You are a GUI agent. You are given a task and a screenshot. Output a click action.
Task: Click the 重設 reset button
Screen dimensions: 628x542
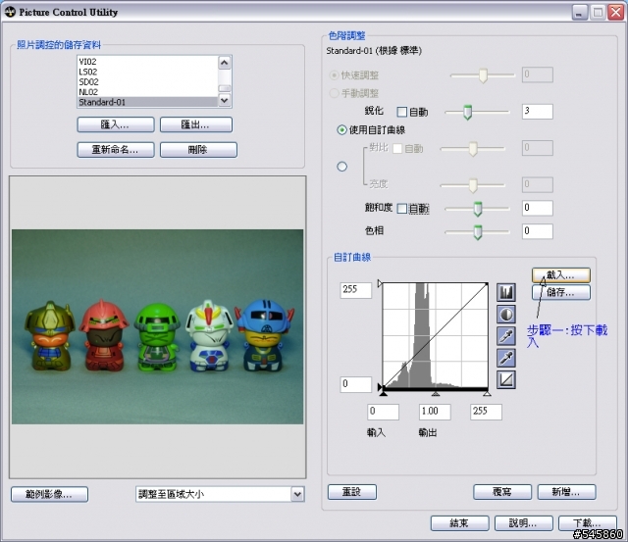352,492
